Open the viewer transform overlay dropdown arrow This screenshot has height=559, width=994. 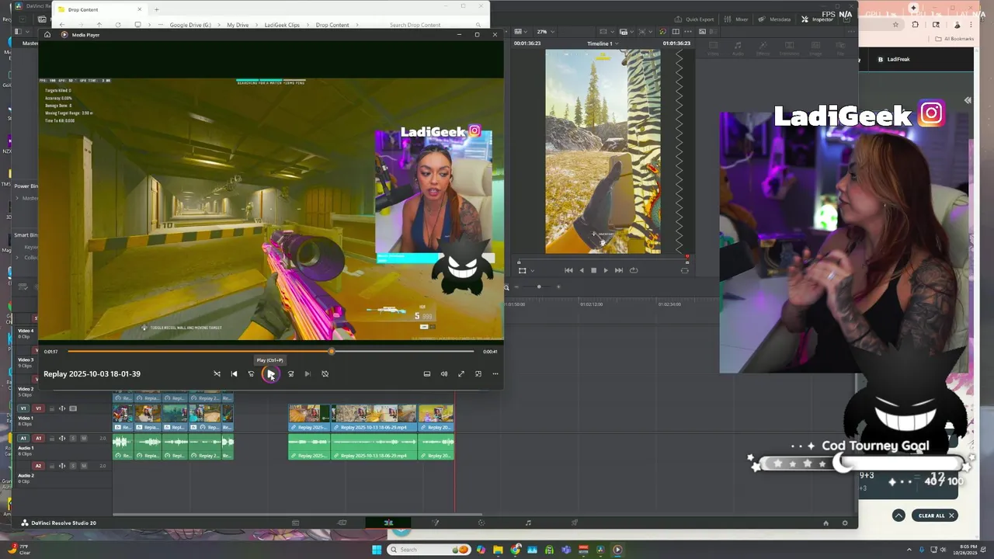(532, 271)
